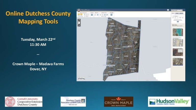Viewport: 196px width, 110px height.
Task: Click the Print Map icon
Action: 112,15
